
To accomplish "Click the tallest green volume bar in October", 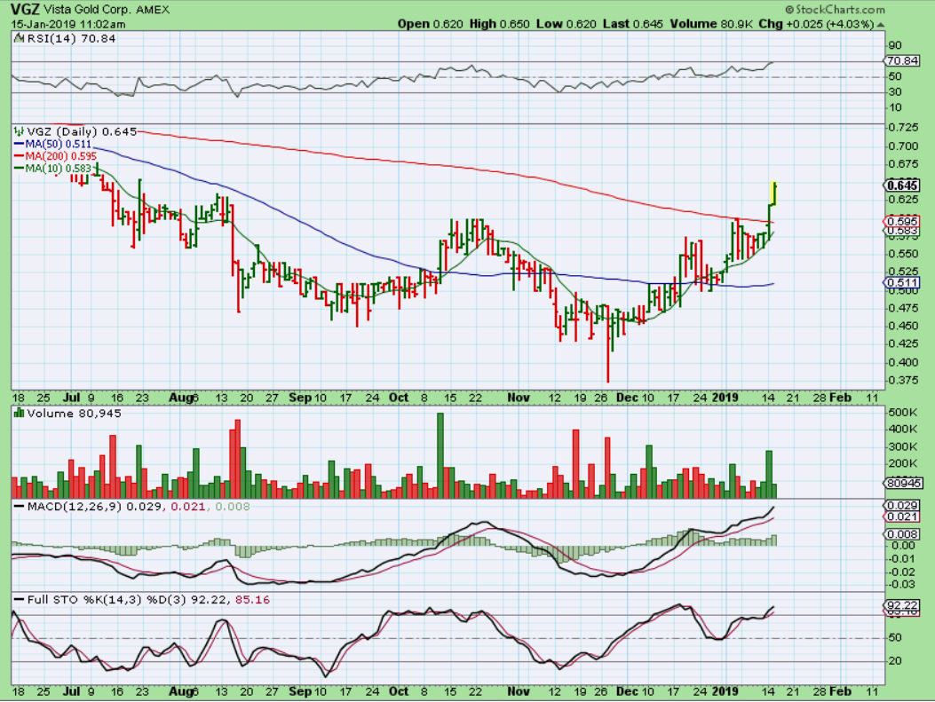I will (440, 455).
